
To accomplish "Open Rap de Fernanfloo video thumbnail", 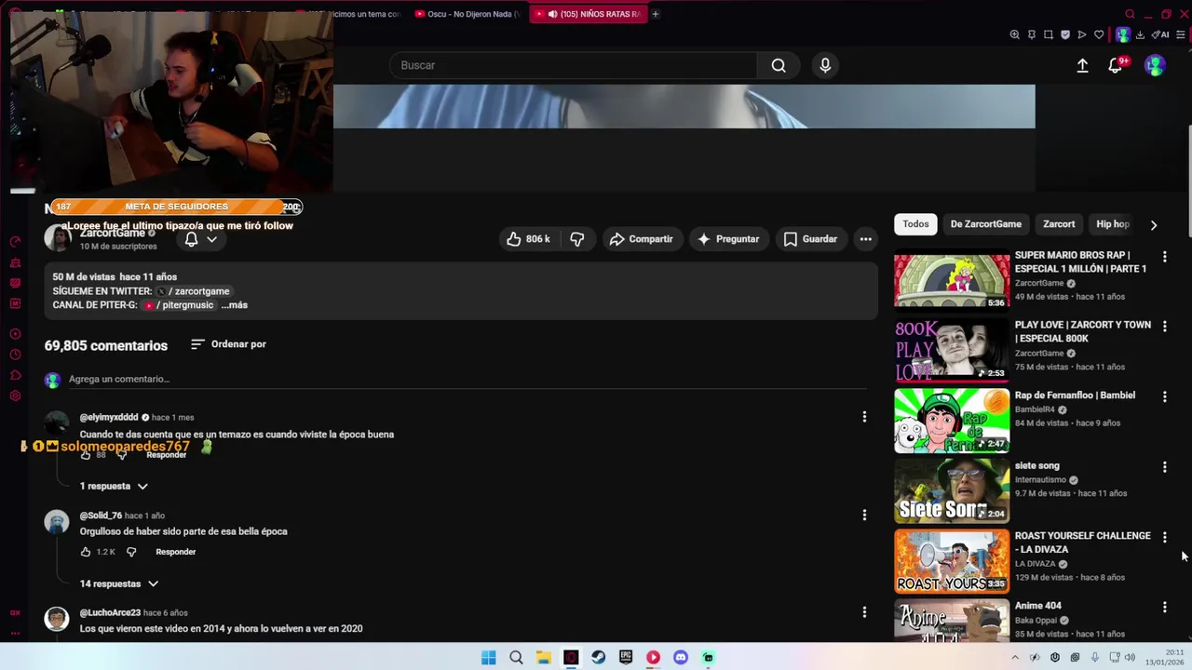I will tap(951, 421).
